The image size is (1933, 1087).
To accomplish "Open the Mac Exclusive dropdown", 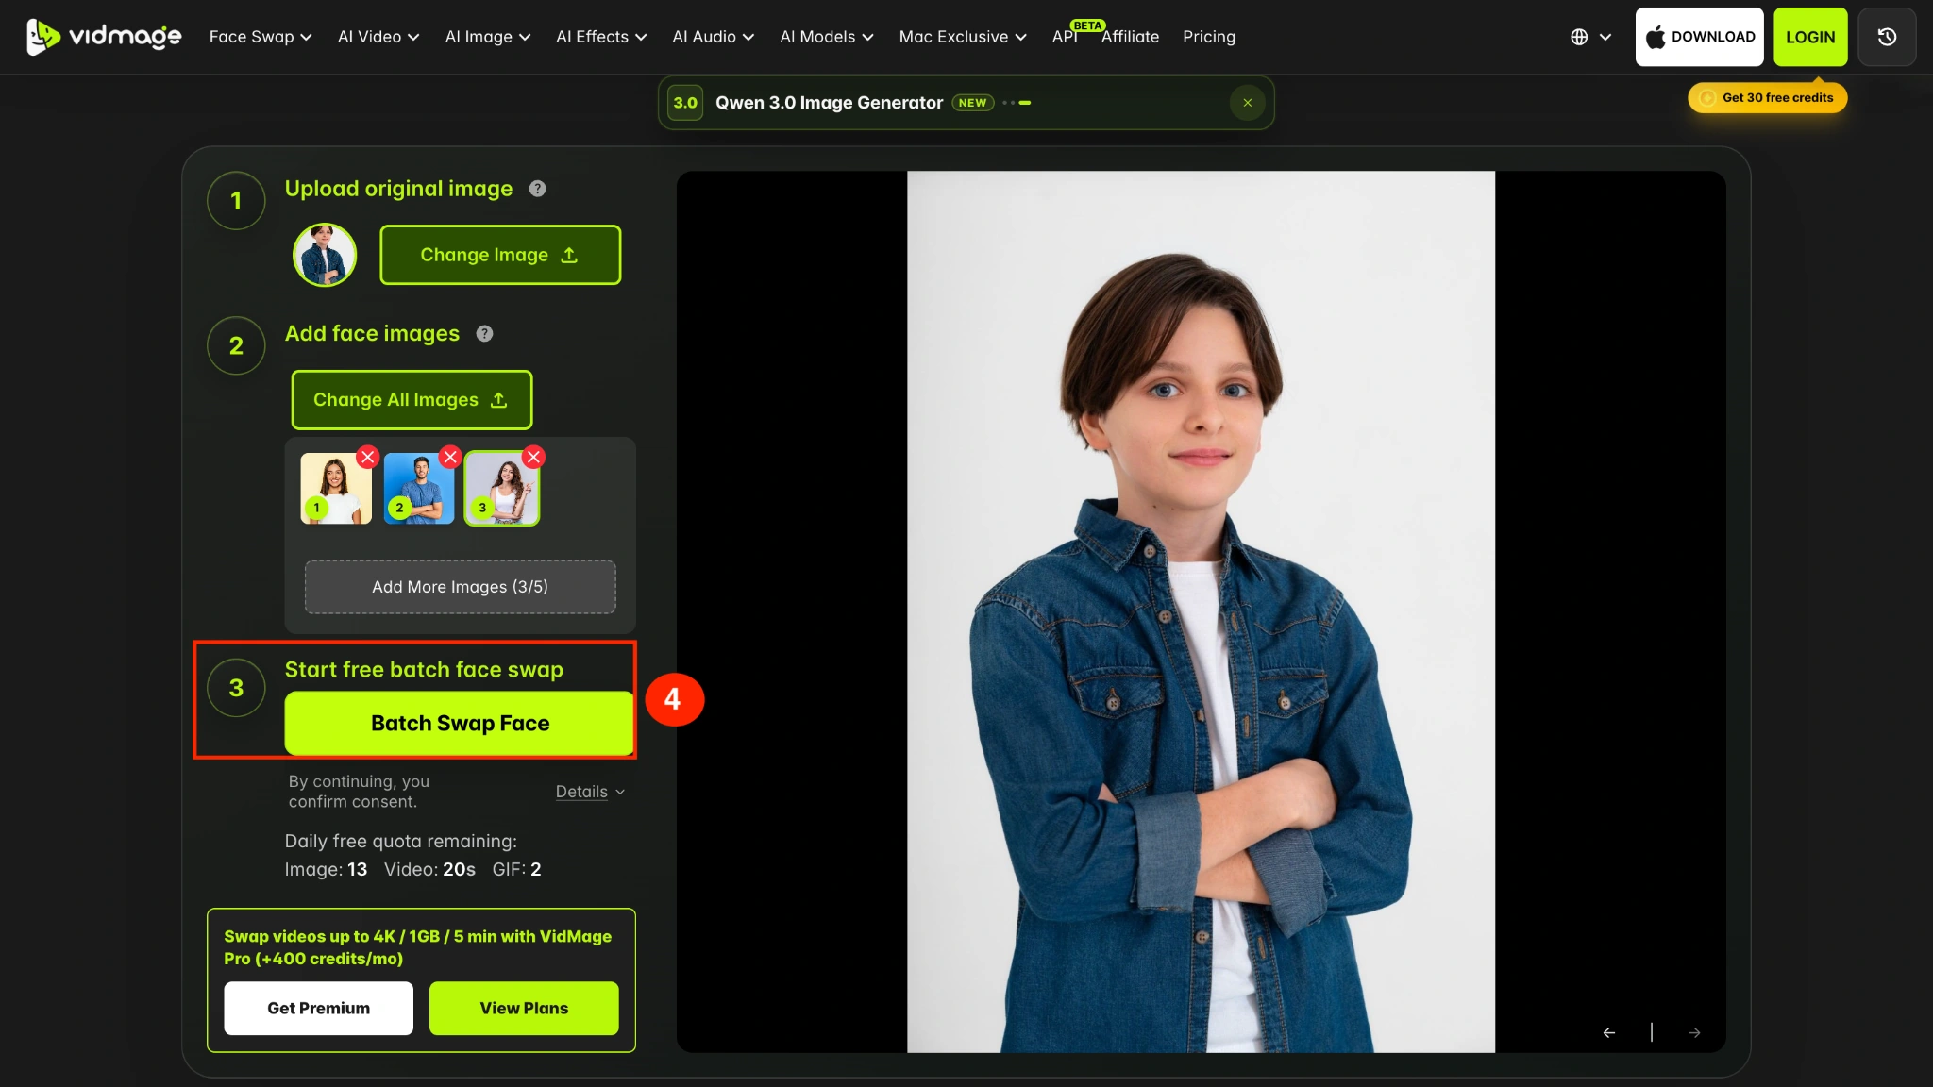I will (963, 37).
